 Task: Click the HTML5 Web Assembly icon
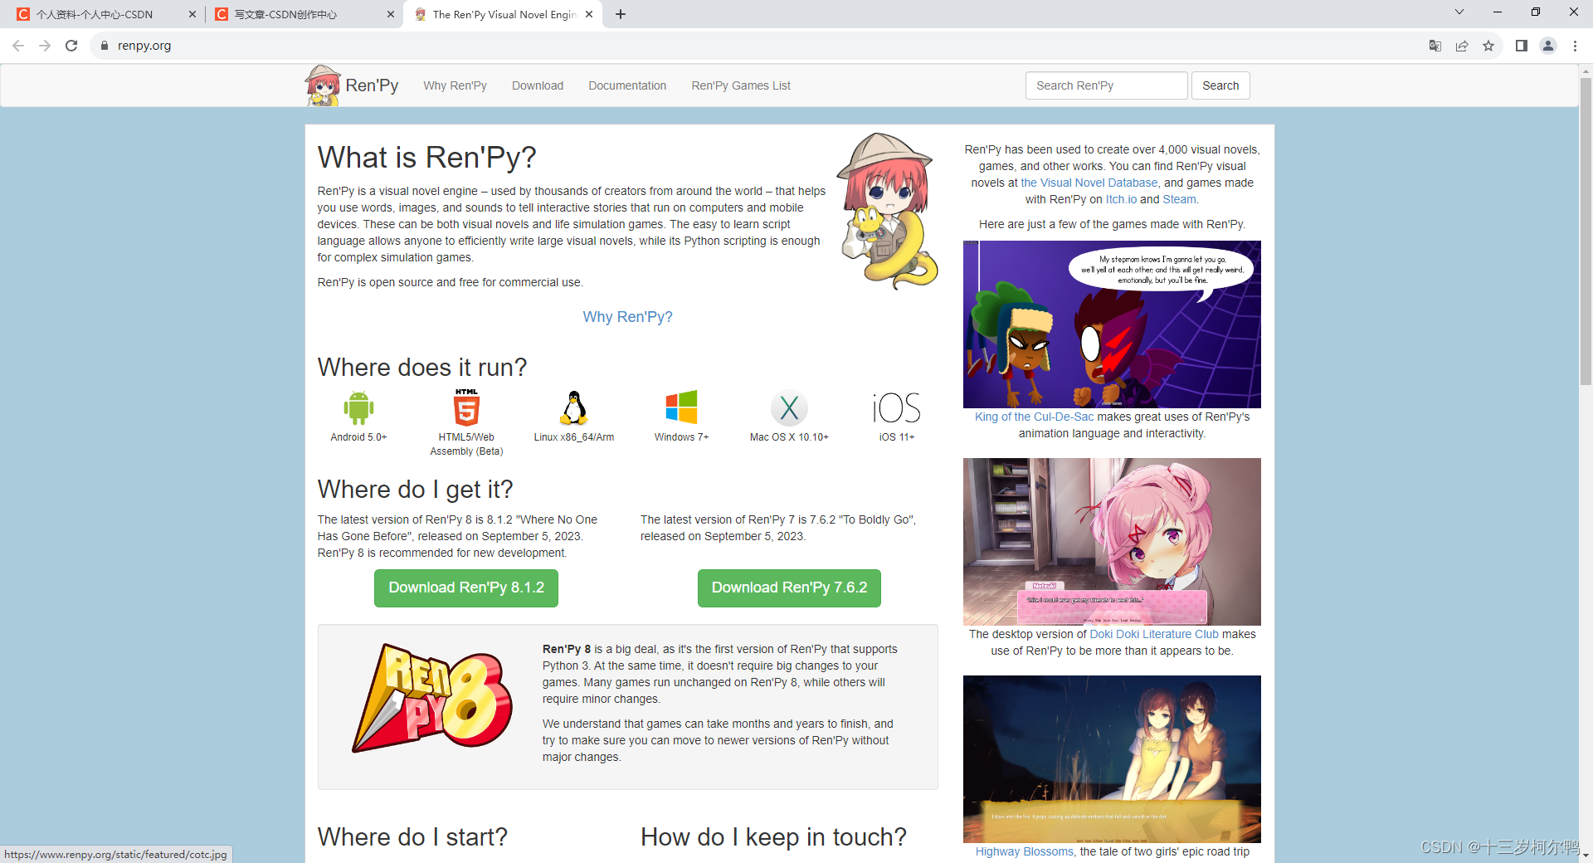tap(466, 407)
